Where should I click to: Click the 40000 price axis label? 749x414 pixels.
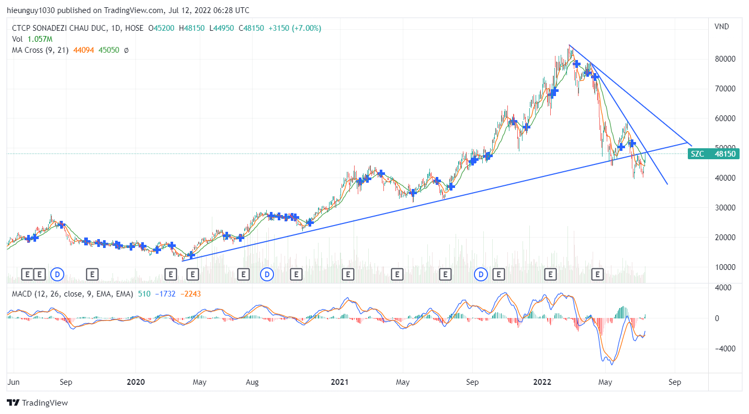pos(725,178)
